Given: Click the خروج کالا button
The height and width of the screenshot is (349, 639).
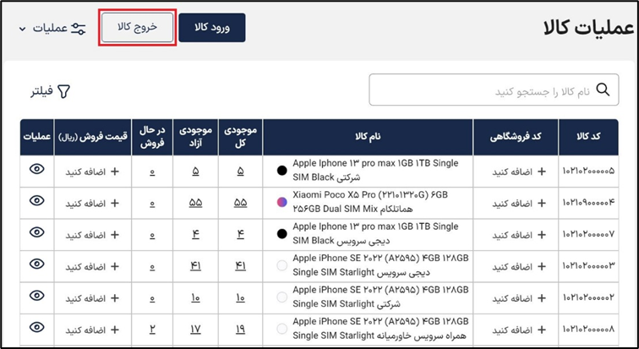Looking at the screenshot, I should point(137,28).
